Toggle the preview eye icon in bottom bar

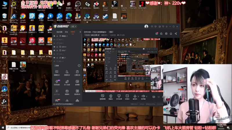coord(159,97)
